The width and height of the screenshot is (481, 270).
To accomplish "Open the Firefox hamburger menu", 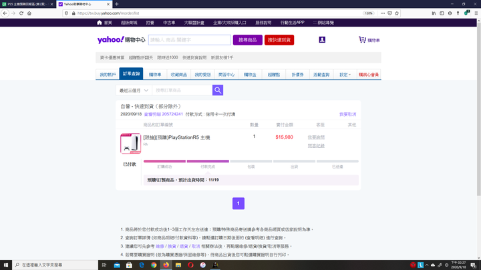I will (476, 13).
